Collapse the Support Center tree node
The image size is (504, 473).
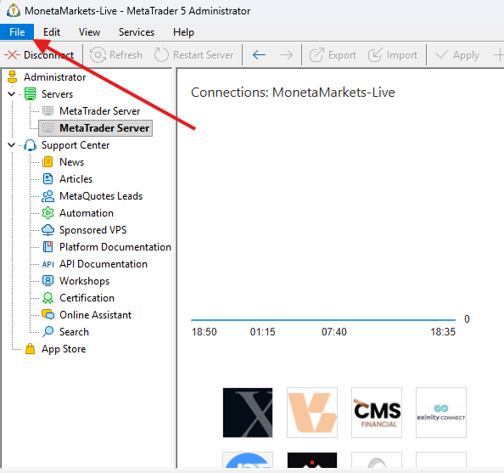pos(12,145)
